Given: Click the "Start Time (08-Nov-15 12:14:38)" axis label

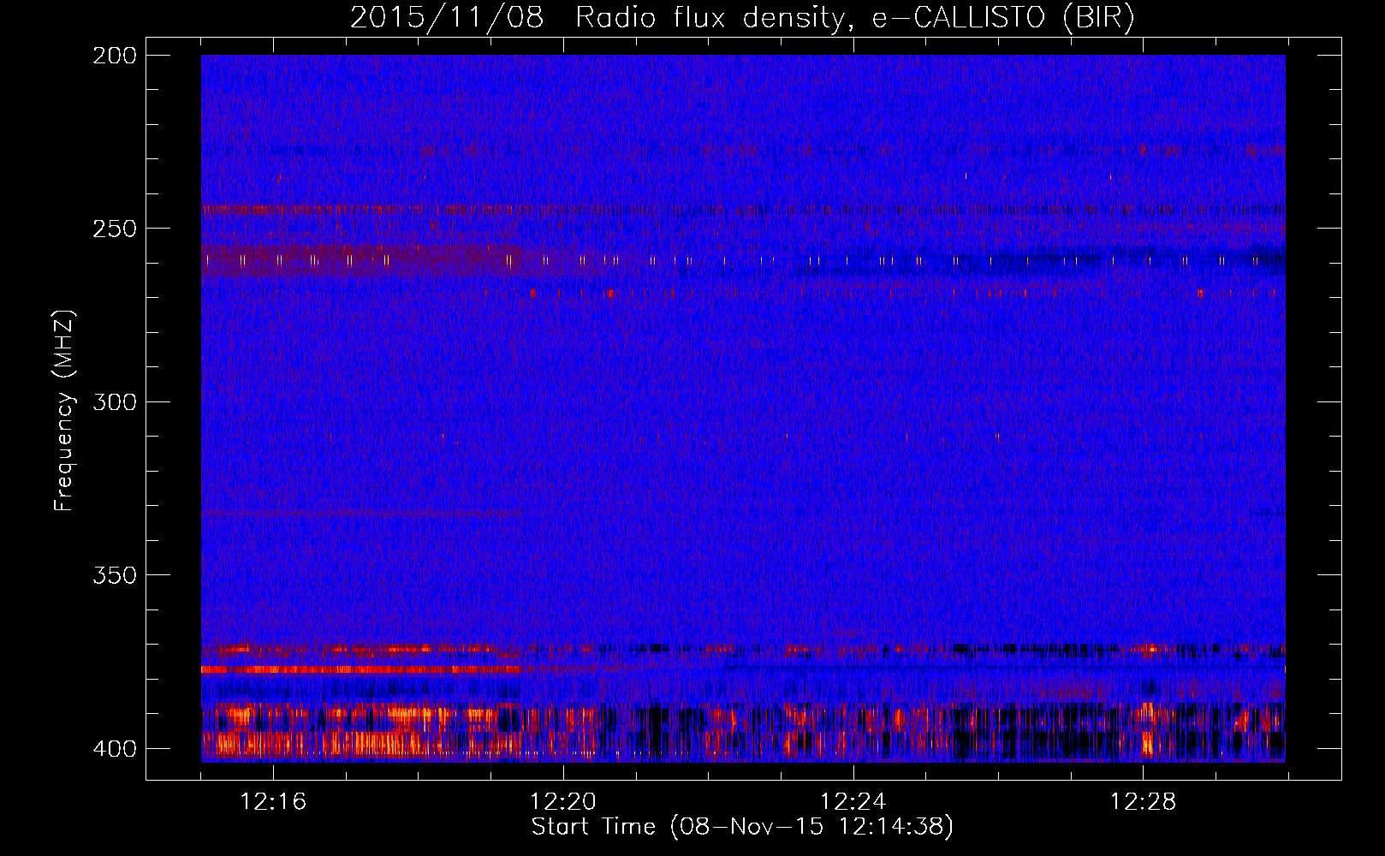Looking at the screenshot, I should tap(742, 827).
